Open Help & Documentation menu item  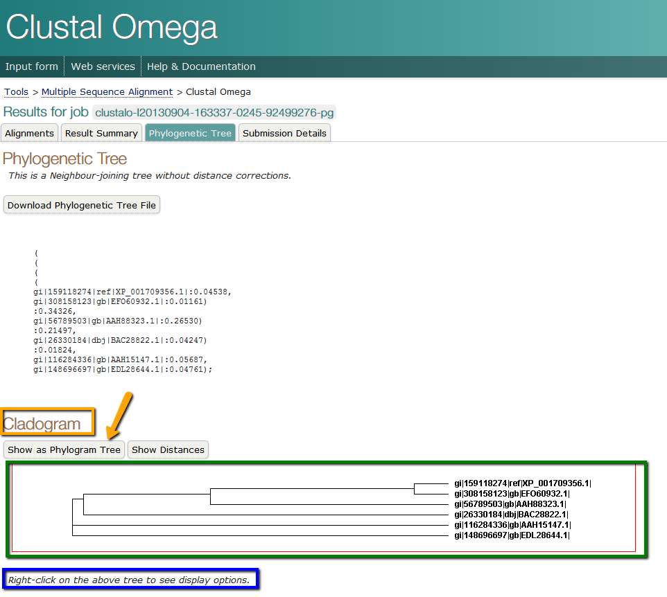(201, 66)
